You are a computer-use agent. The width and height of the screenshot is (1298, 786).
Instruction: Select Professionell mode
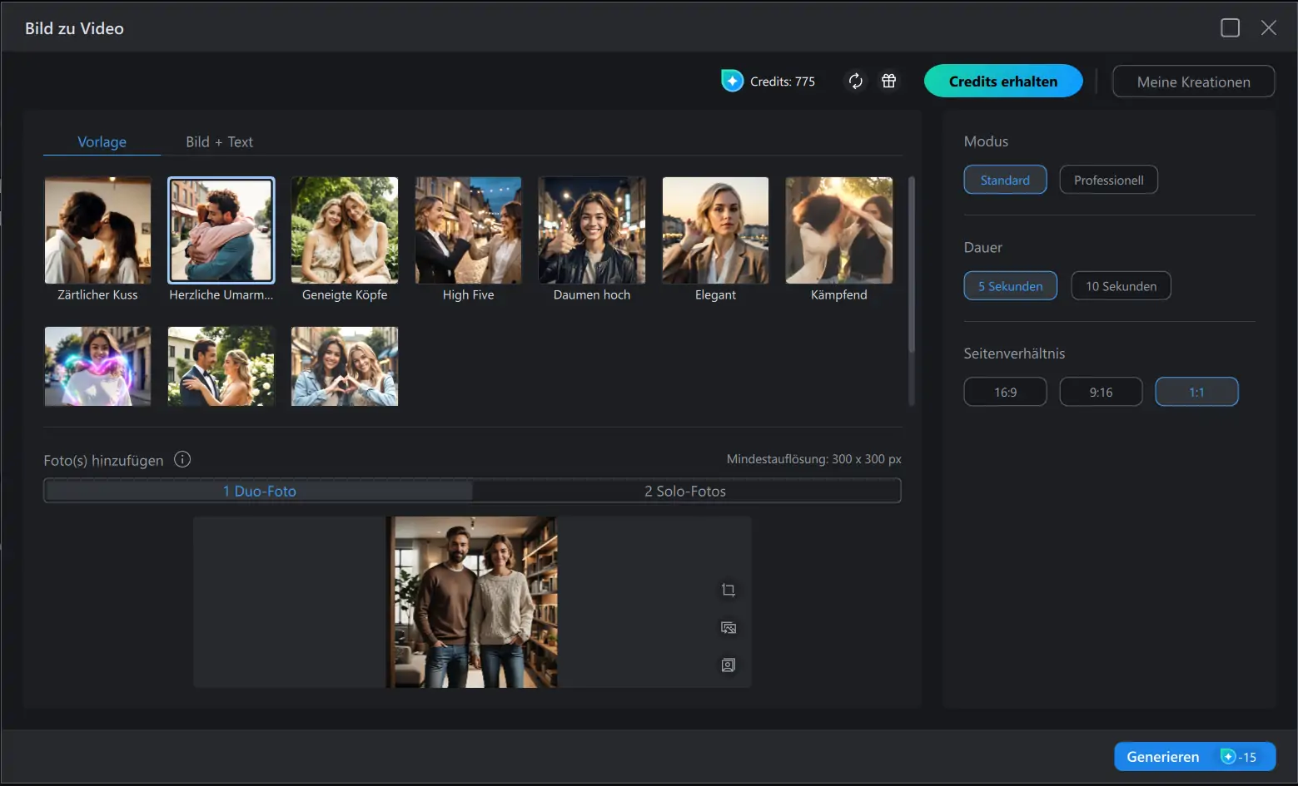1108,180
